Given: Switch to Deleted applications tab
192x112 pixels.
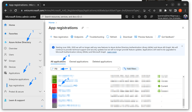Looking at the screenshot, I should 102,62.
